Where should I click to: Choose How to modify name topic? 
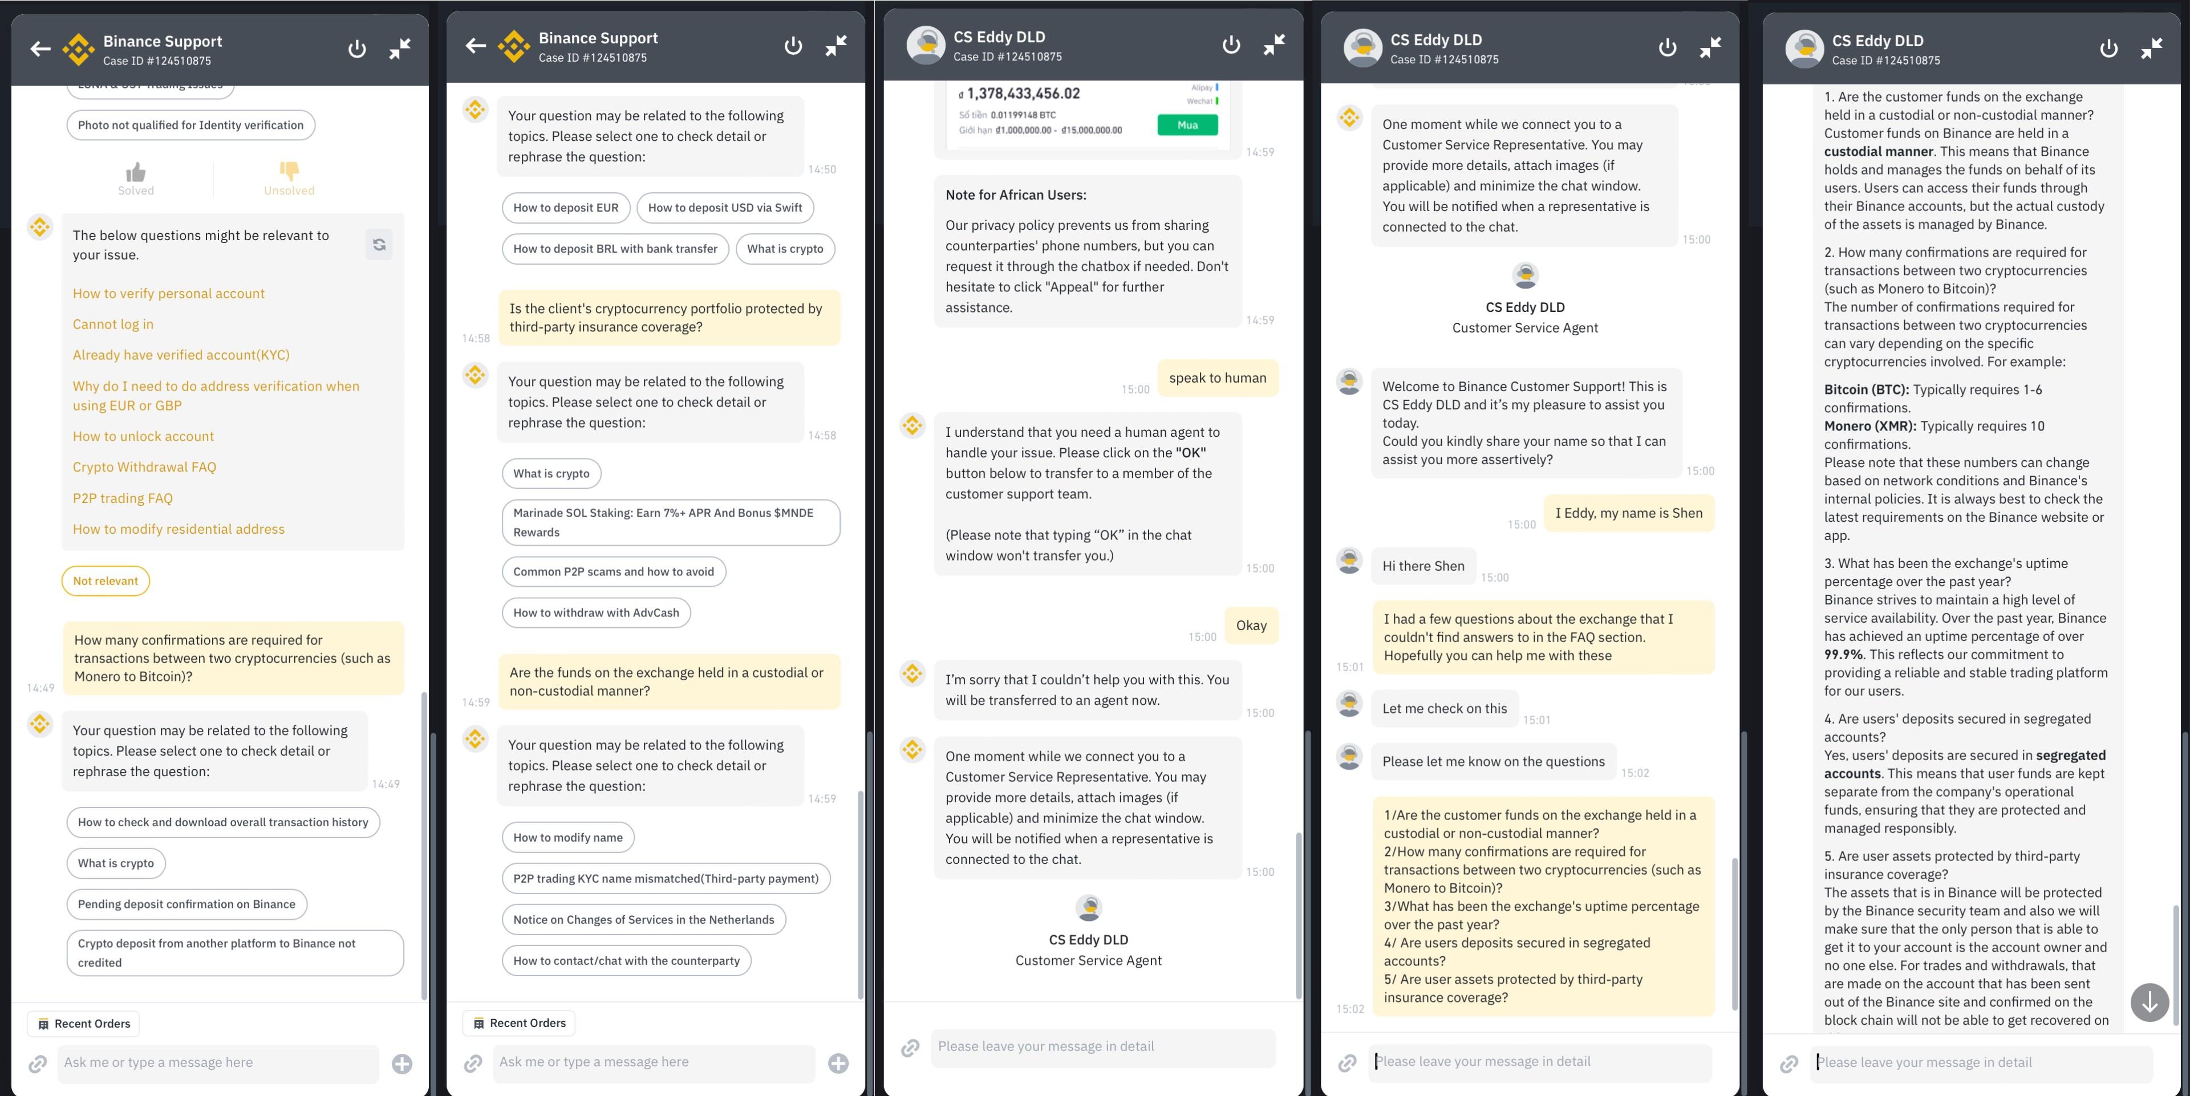click(568, 838)
